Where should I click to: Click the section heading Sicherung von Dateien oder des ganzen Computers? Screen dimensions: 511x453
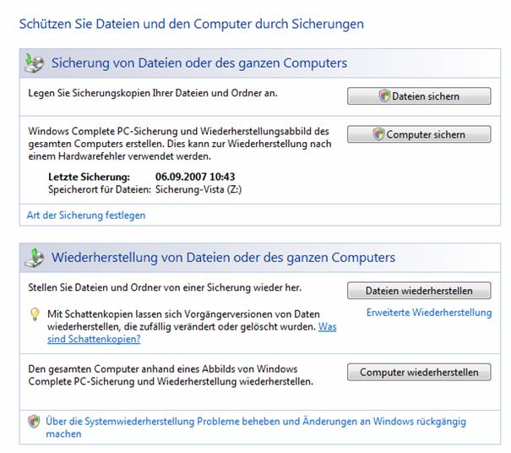pyautogui.click(x=199, y=63)
